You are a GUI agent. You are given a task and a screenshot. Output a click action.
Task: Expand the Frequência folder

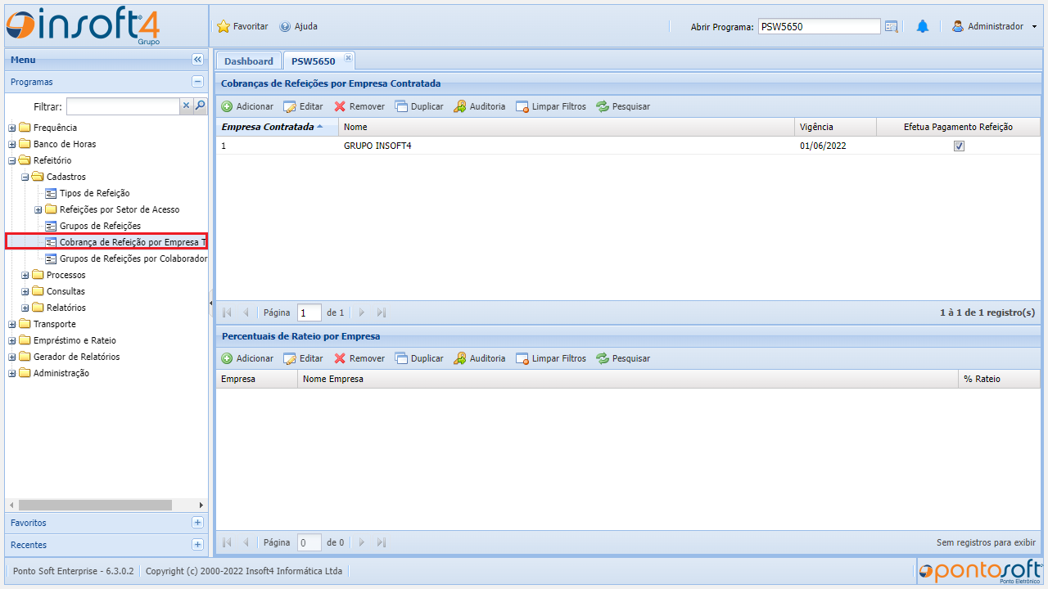[x=12, y=128]
